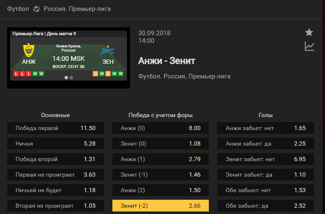The height and width of the screenshot is (214, 325).
Task: Click ВОСКР, СЕНТ 30 date label
Action: [68, 67]
